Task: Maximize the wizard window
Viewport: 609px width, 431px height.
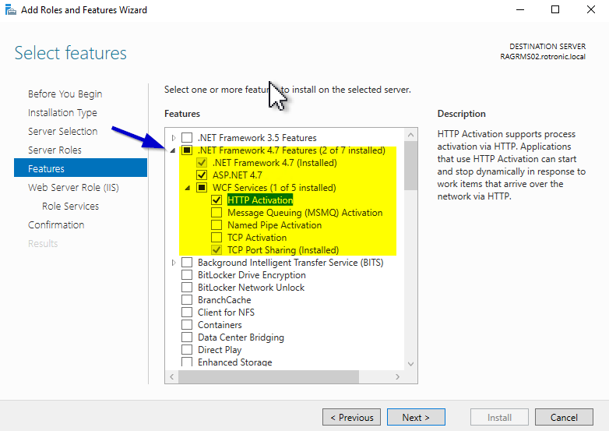Action: point(555,9)
